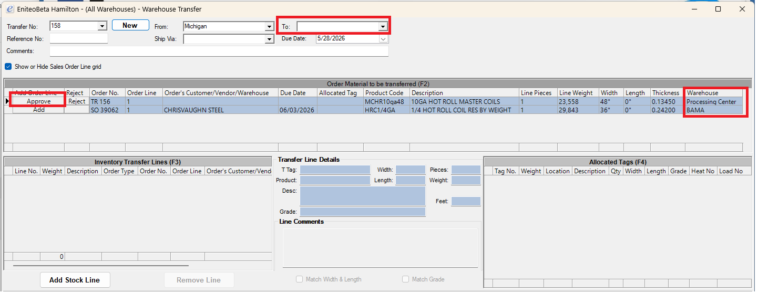
Task: Click the 23,558 line weight cell
Action: pyautogui.click(x=578, y=101)
